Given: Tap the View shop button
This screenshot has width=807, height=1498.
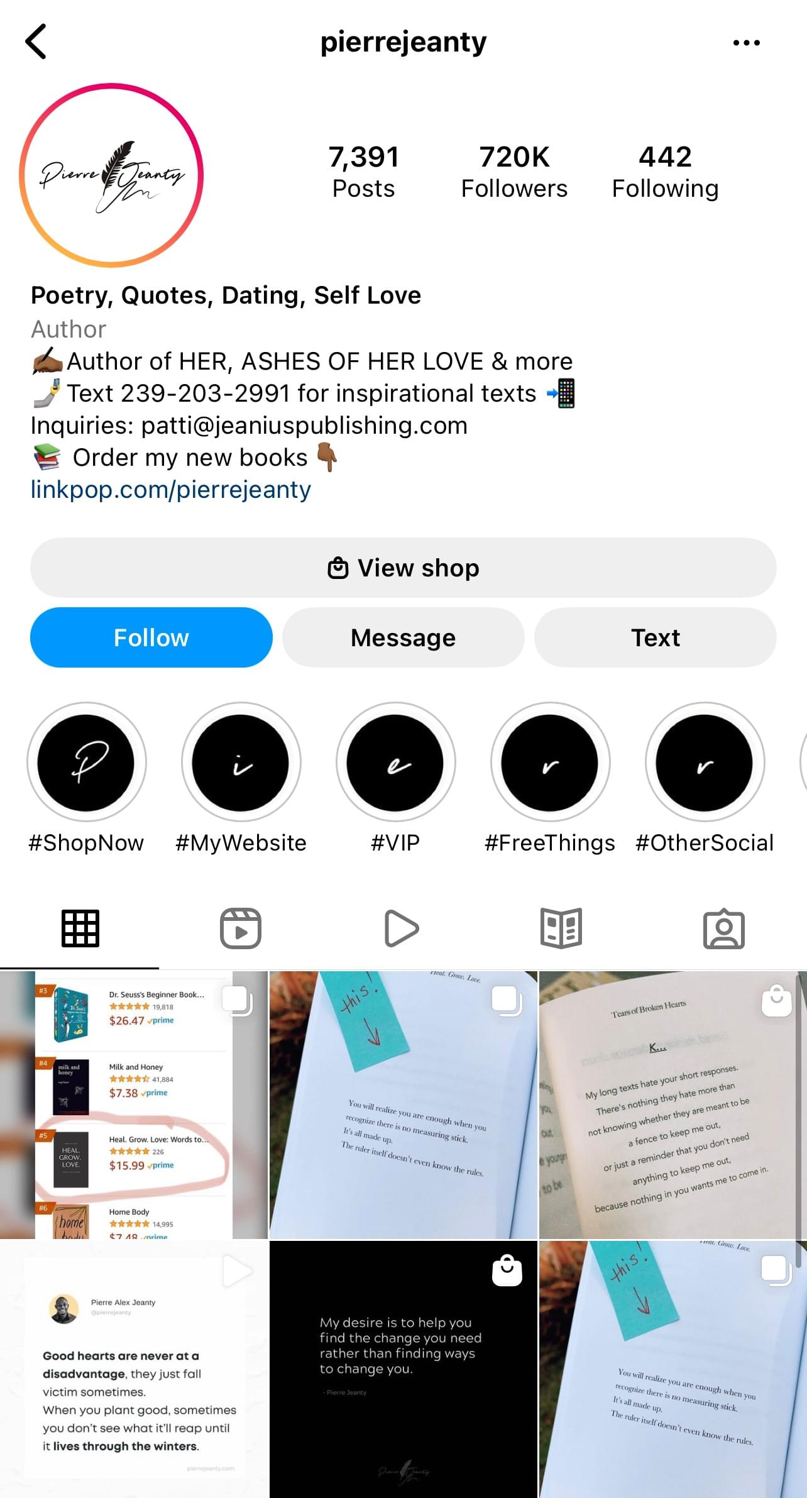Looking at the screenshot, I should [x=403, y=568].
